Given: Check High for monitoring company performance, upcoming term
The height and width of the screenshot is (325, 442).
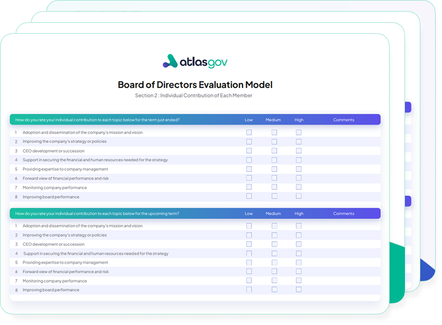Looking at the screenshot, I should (x=299, y=280).
